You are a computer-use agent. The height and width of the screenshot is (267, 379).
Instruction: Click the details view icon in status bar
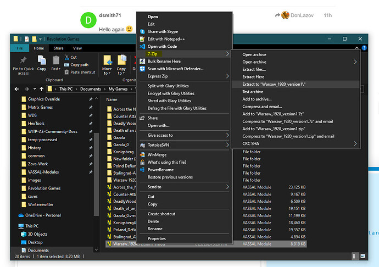[354, 256]
